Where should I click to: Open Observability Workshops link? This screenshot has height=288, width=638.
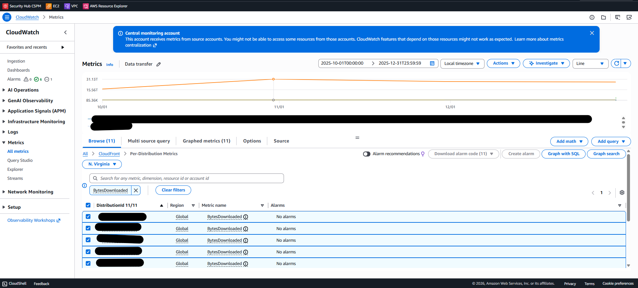tap(34, 220)
